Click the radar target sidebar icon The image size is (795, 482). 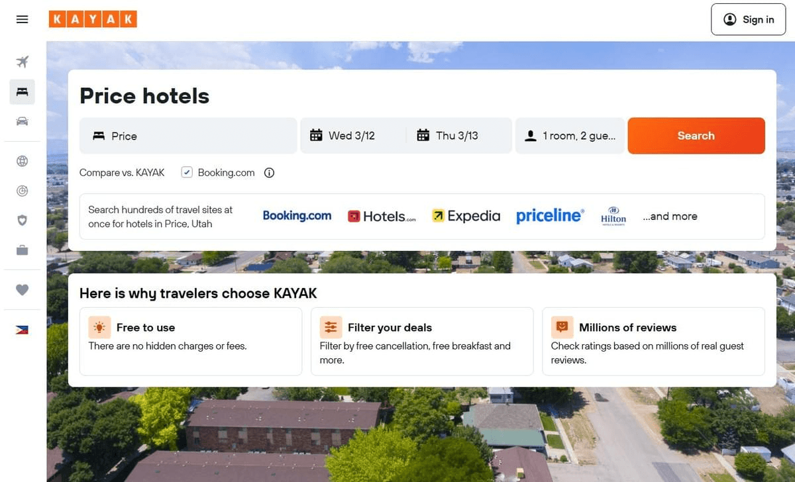[22, 191]
